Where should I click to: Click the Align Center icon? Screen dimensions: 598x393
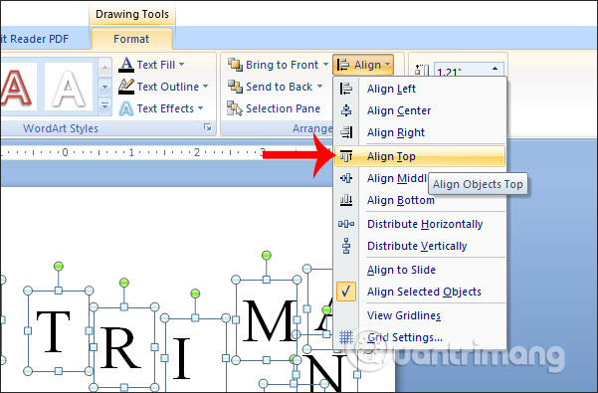tap(346, 110)
